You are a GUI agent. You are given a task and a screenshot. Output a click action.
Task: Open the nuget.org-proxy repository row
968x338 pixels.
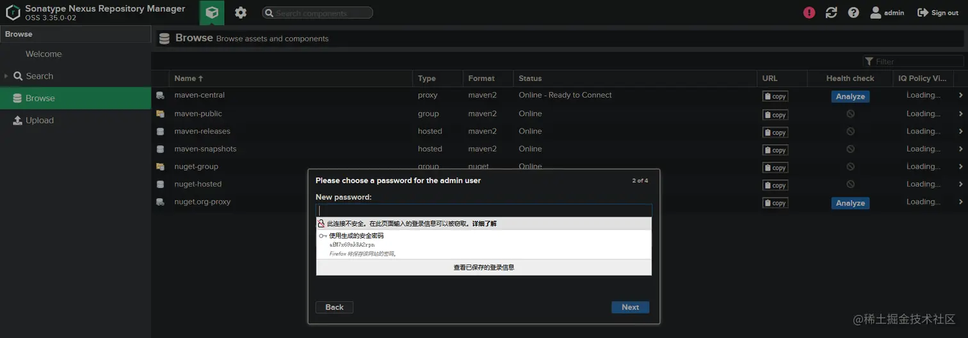[560, 202]
